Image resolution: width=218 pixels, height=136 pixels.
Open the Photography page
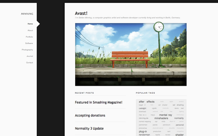[27, 50]
